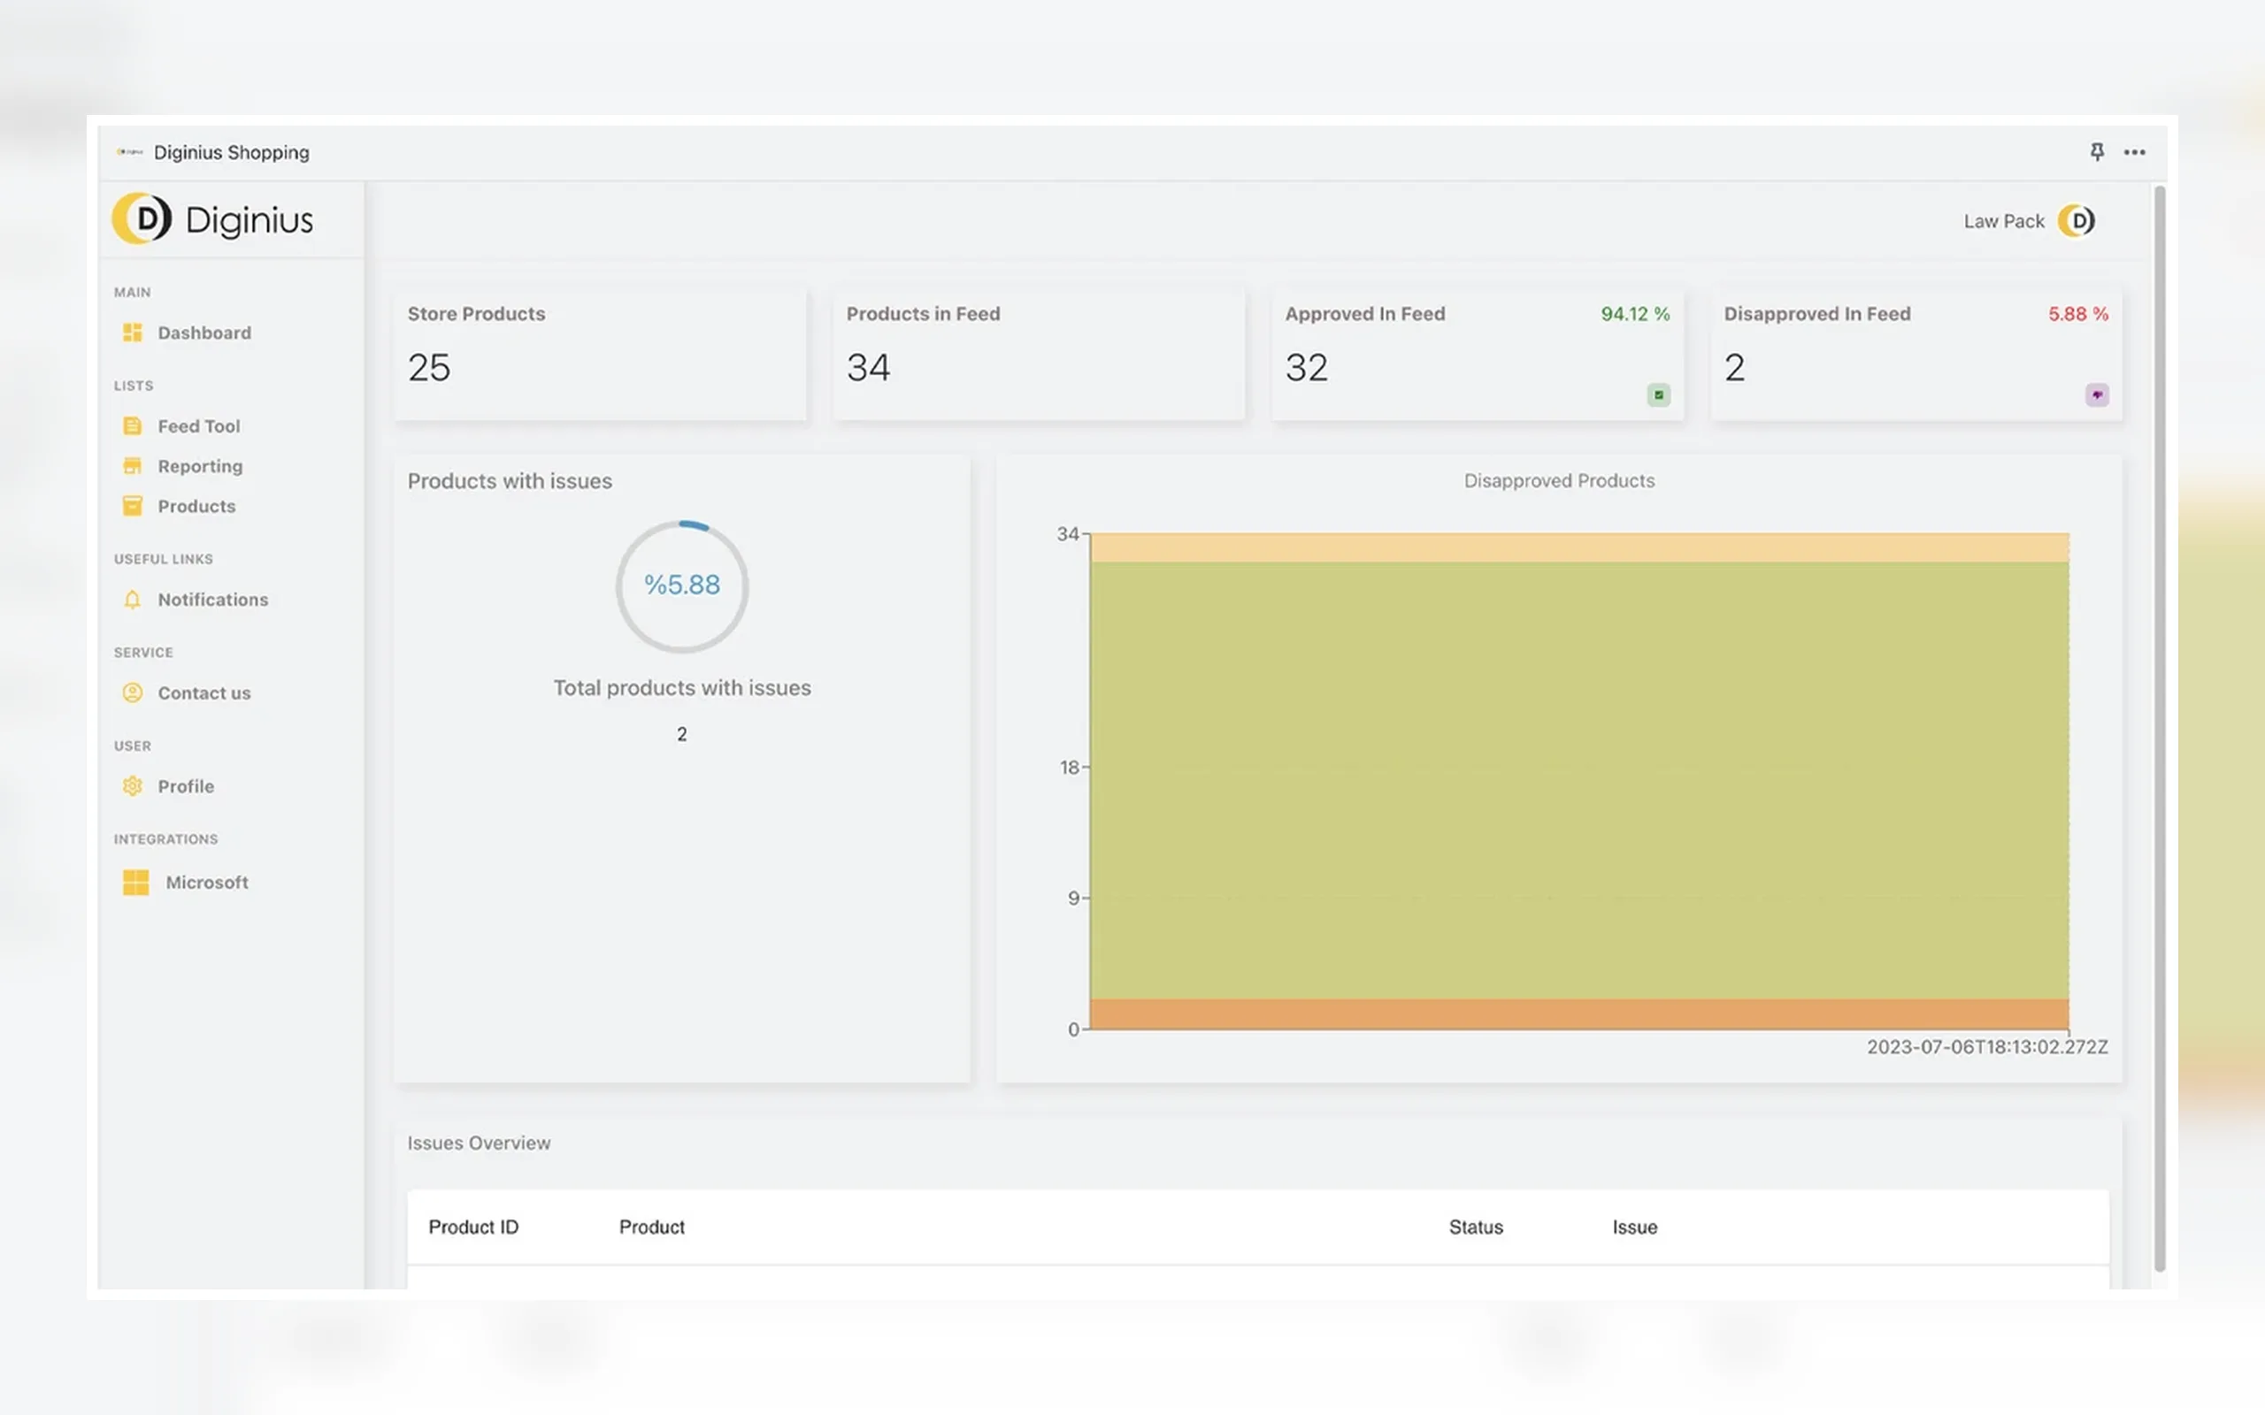Click the Profile gear icon
Viewport: 2265px width, 1415px height.
pyautogui.click(x=133, y=786)
